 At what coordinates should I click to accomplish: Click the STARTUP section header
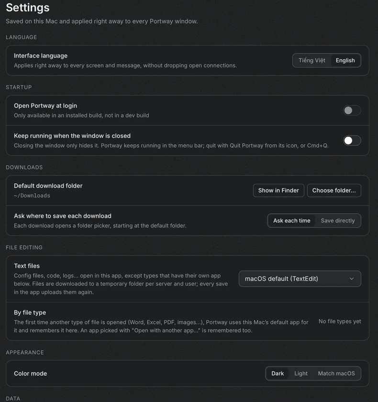[19, 87]
